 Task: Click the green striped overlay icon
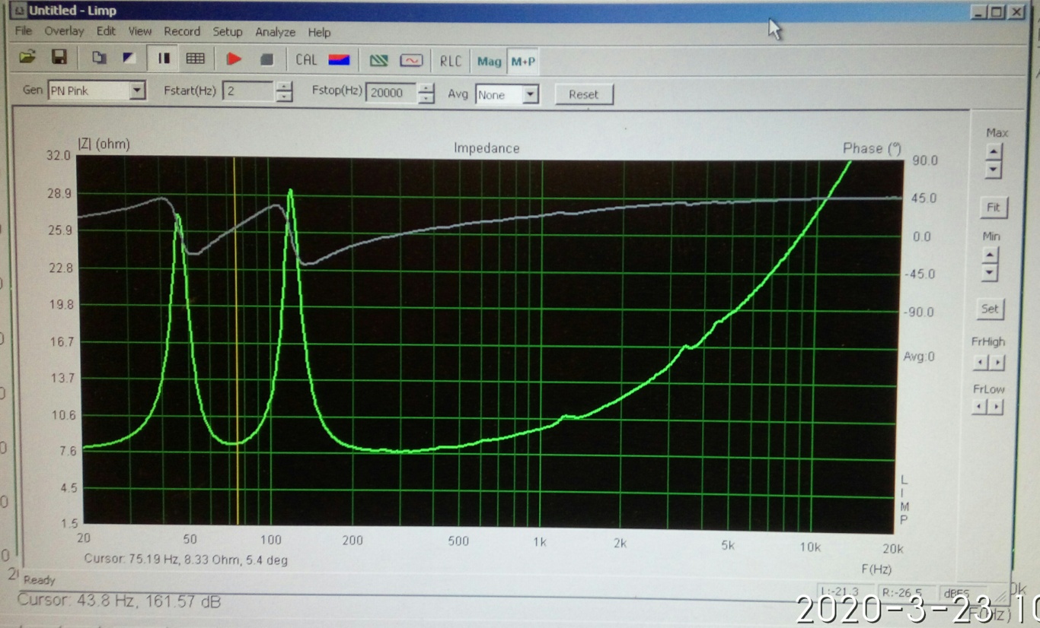coord(378,60)
